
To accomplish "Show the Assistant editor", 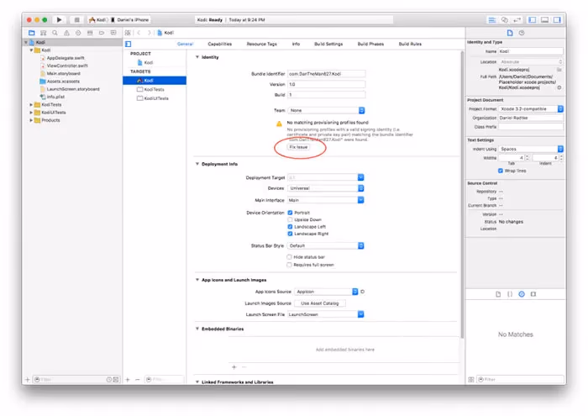I will [x=503, y=19].
